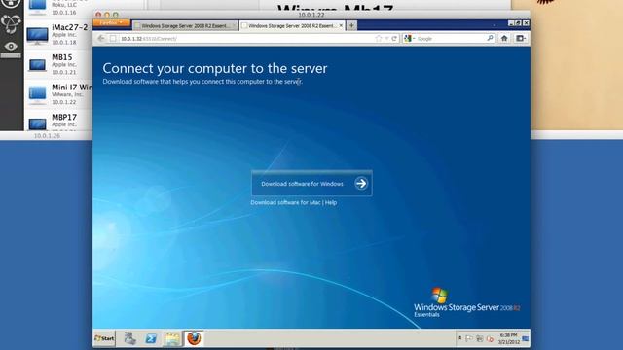Open the clock showing 6:38 PM
Viewport: 623px width, 350px height.
tap(508, 338)
